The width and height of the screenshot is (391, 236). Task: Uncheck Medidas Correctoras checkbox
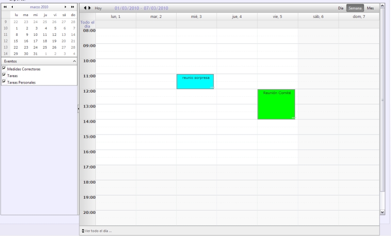(4, 68)
